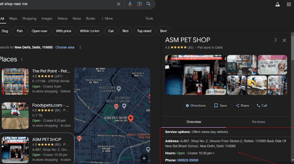Screen dimensions: 294x164
Task: Open options dots beside Choose area
Action: pos(80,47)
